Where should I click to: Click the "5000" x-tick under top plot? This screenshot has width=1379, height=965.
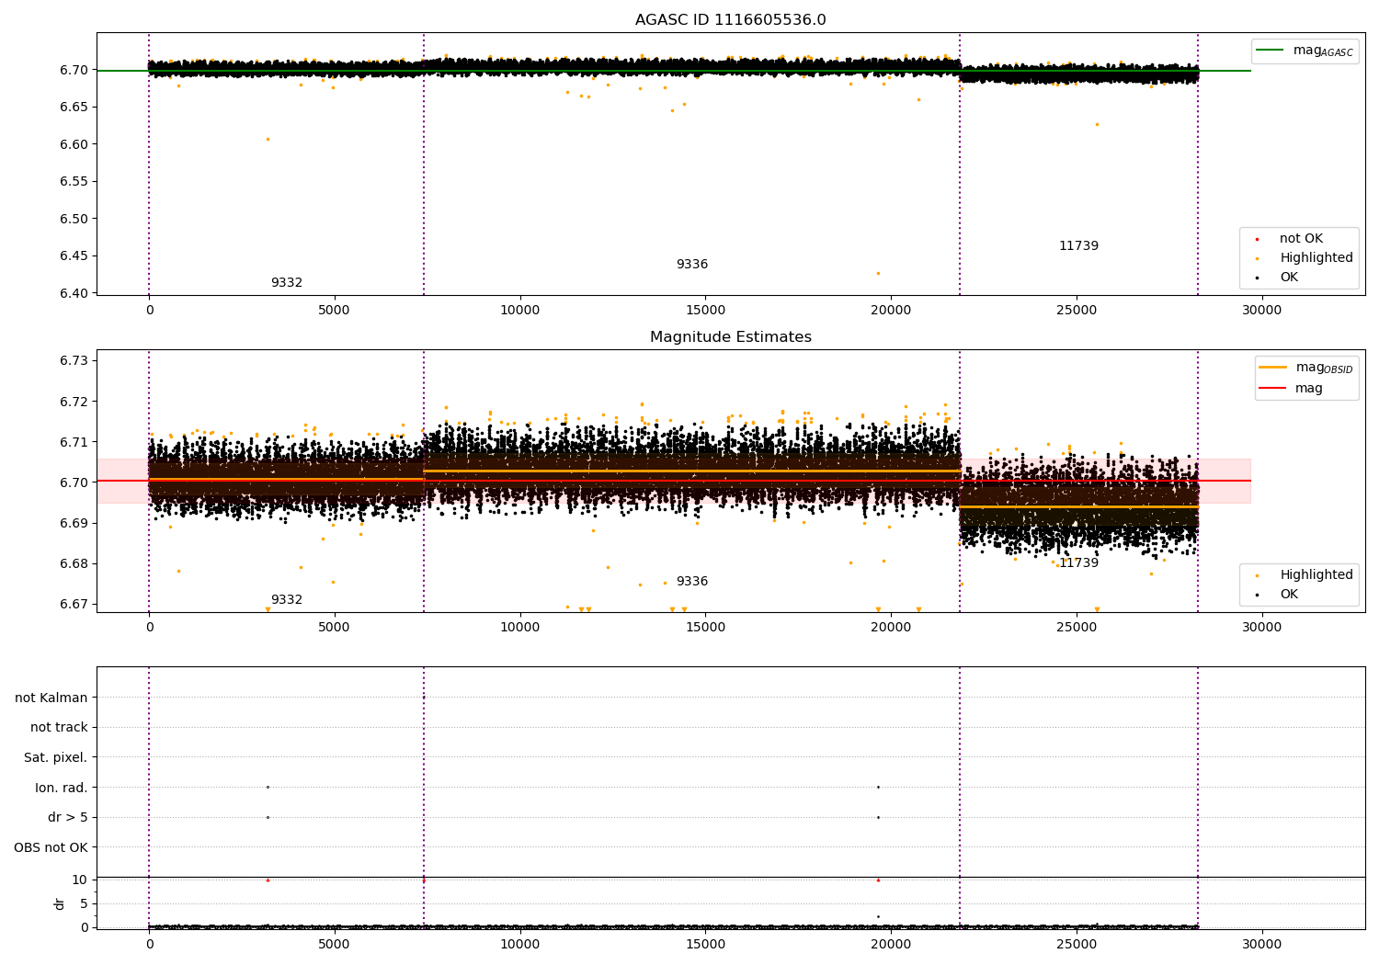coord(335,311)
